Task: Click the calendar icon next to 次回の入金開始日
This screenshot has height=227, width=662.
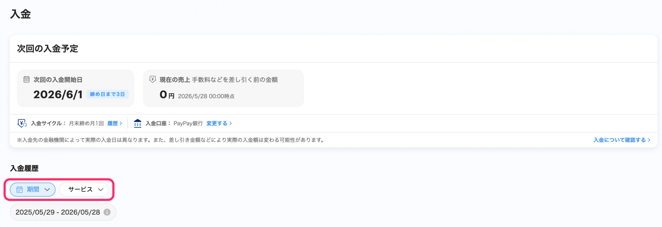Action: [x=27, y=79]
